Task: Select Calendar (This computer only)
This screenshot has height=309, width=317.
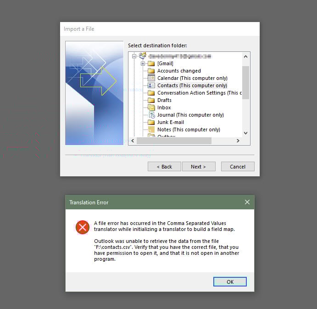Action: (192, 78)
